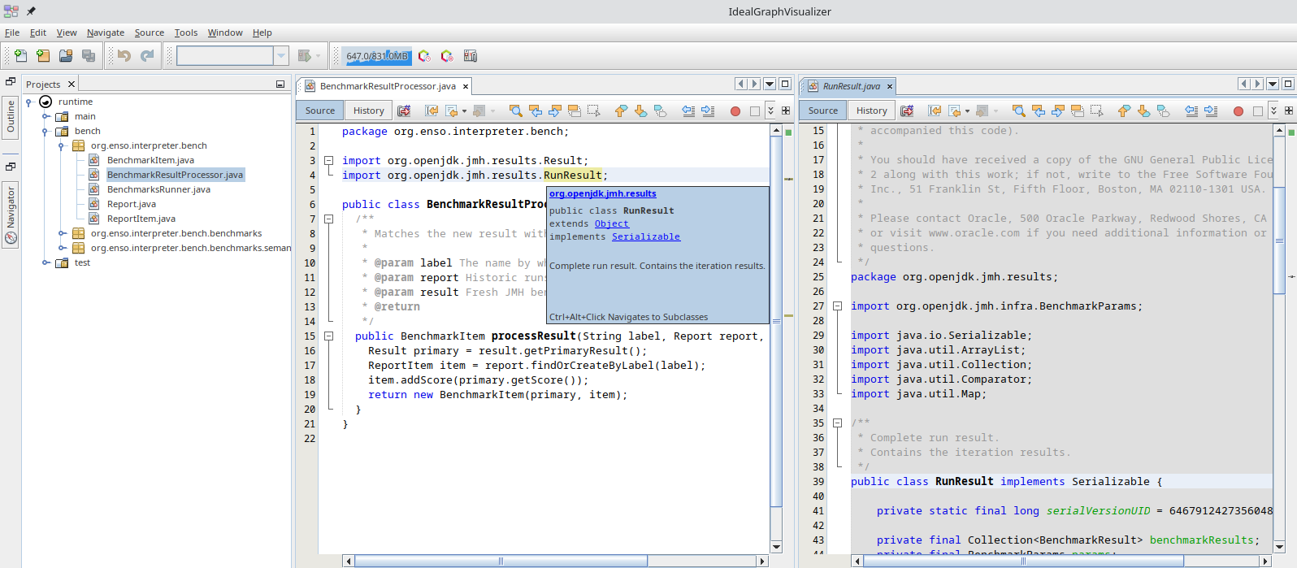Open the empty configuration combo box

(x=232, y=55)
